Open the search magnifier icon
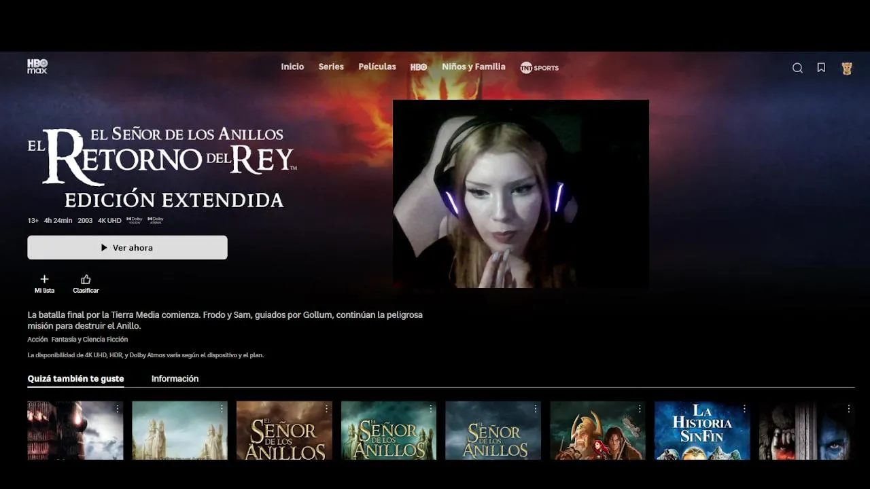The image size is (870, 489). [797, 68]
